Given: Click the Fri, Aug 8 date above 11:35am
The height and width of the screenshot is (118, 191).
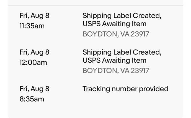Looking at the screenshot, I should 34,16.
